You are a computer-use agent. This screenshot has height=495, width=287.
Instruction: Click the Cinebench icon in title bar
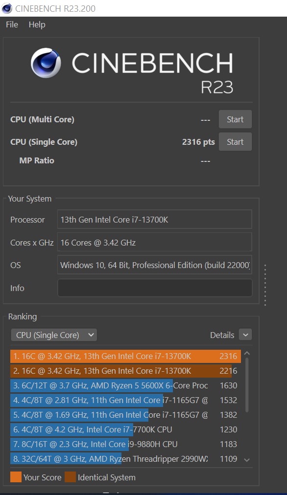[7, 8]
